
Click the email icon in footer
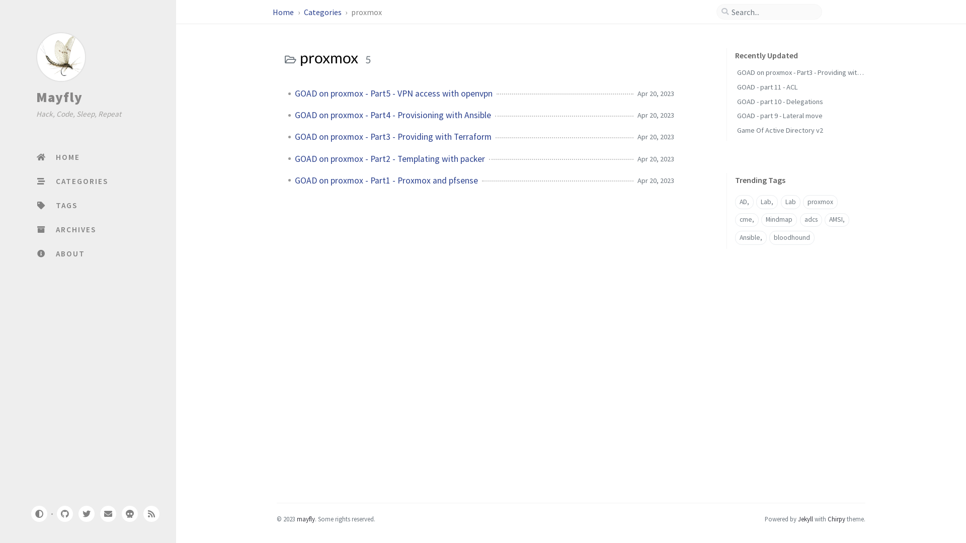point(108,514)
